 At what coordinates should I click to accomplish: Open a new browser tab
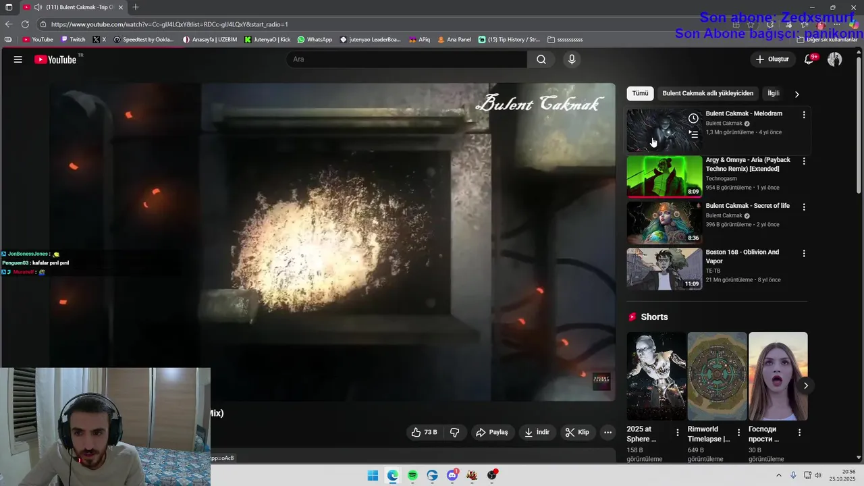point(136,7)
